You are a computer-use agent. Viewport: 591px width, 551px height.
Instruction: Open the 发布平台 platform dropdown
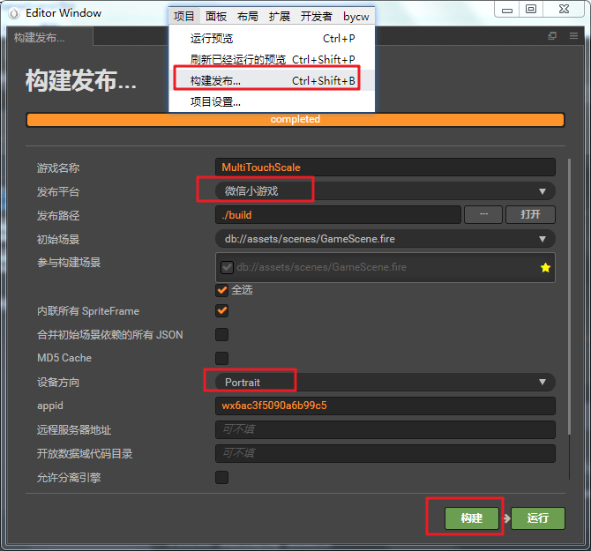385,191
